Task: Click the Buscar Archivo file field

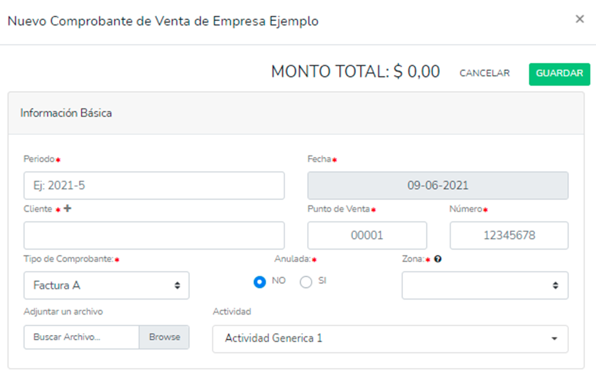Action: [82, 337]
